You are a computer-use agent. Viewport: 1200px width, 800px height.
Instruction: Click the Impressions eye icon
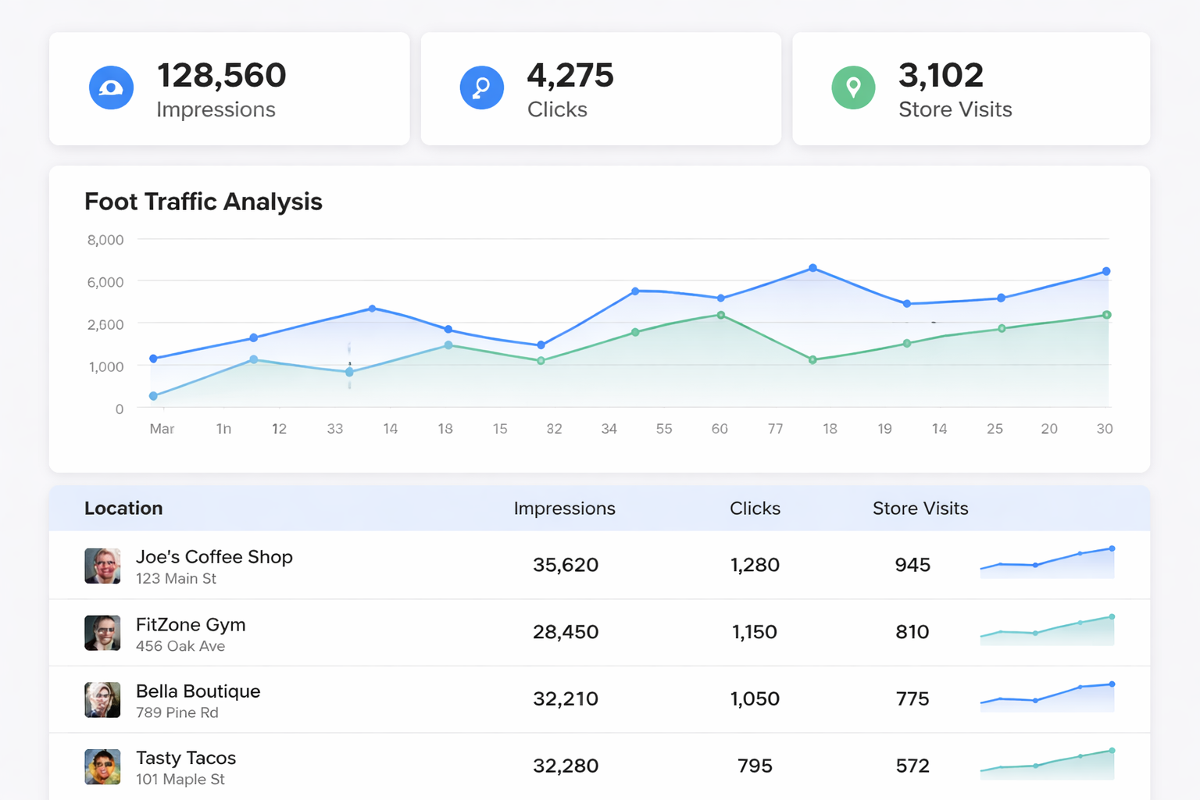tap(111, 87)
